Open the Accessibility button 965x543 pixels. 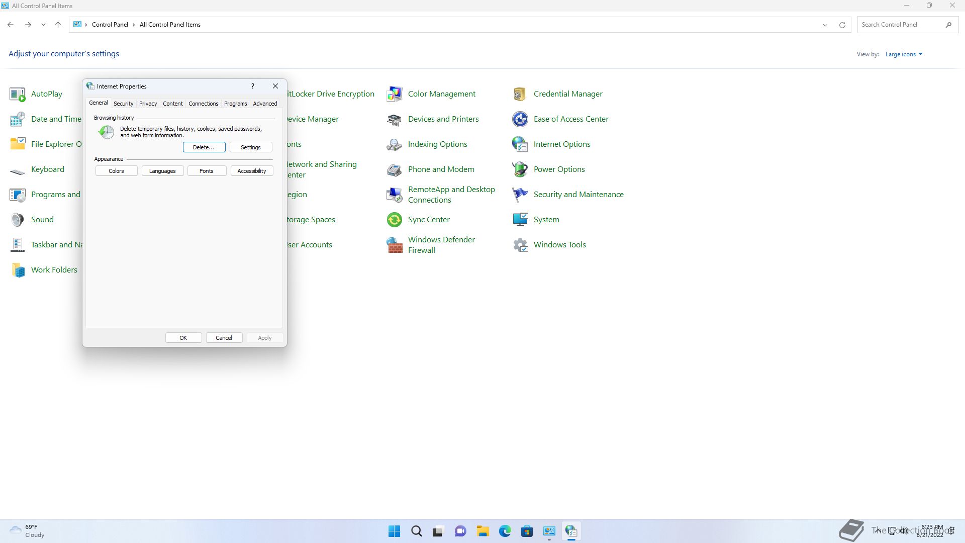[252, 171]
